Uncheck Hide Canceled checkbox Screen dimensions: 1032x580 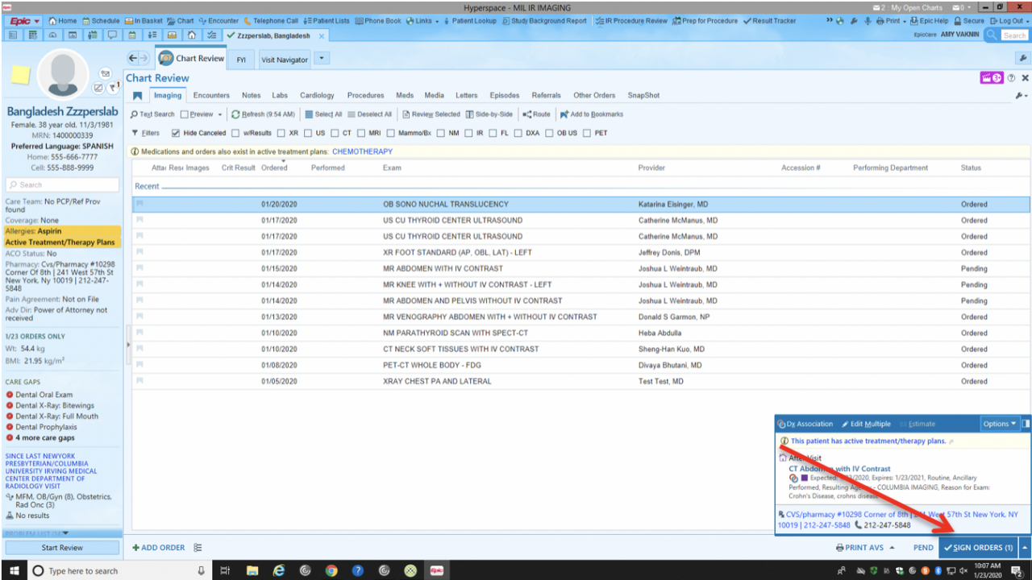tap(176, 133)
